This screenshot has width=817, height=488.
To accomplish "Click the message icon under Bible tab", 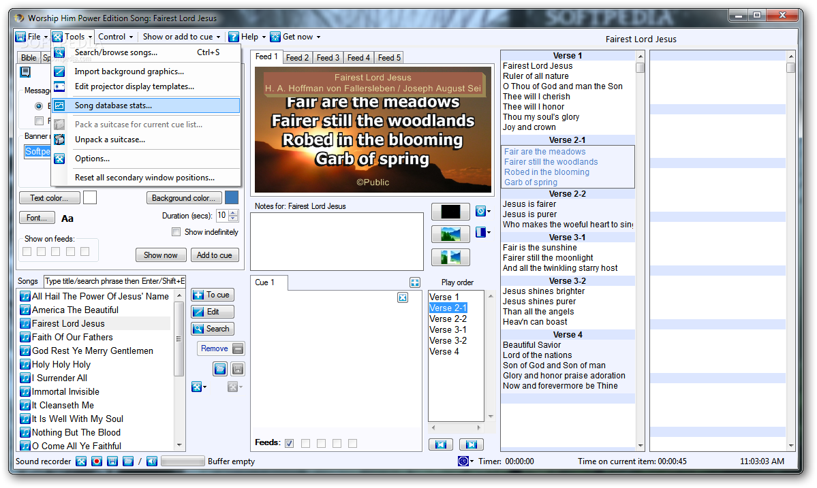I will [25, 71].
